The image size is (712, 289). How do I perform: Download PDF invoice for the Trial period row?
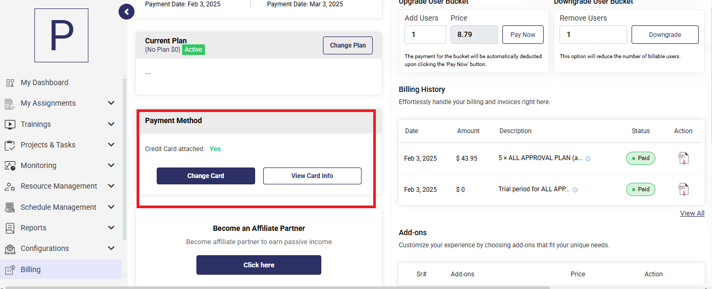683,189
